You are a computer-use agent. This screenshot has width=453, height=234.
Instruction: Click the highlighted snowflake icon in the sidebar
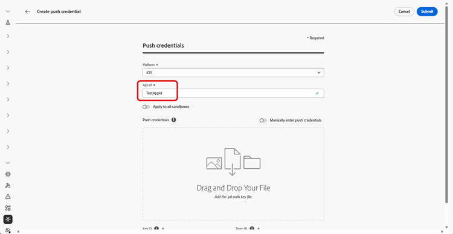(8, 220)
